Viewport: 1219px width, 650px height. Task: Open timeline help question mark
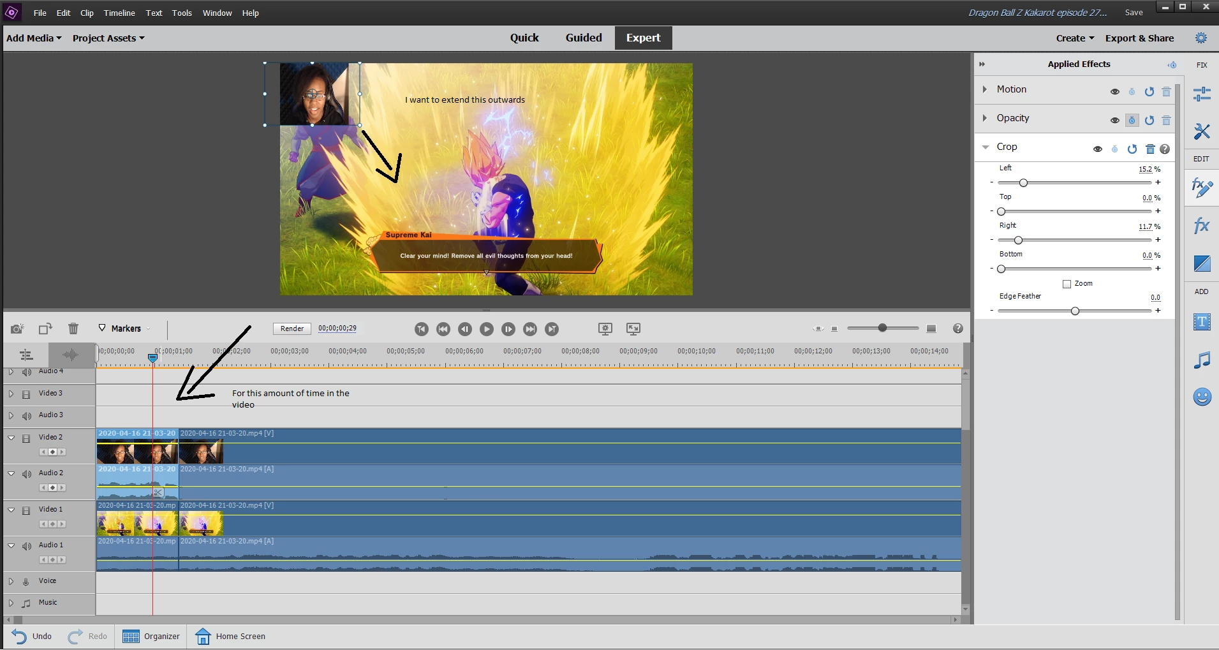pyautogui.click(x=957, y=329)
